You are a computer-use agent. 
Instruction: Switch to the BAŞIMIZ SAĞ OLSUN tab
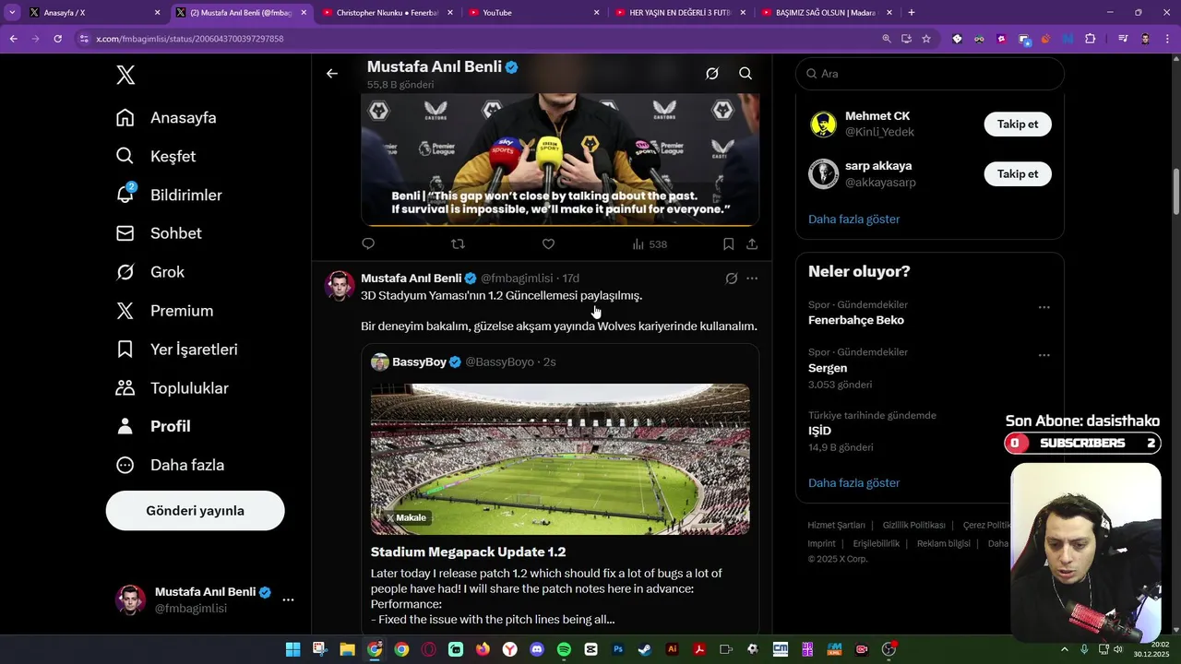coord(826,13)
